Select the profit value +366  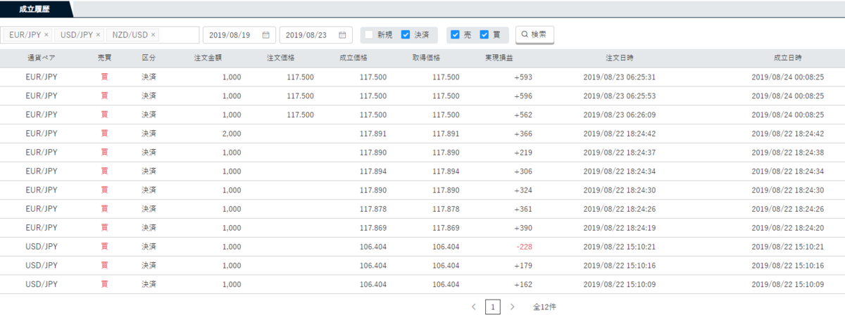click(523, 134)
